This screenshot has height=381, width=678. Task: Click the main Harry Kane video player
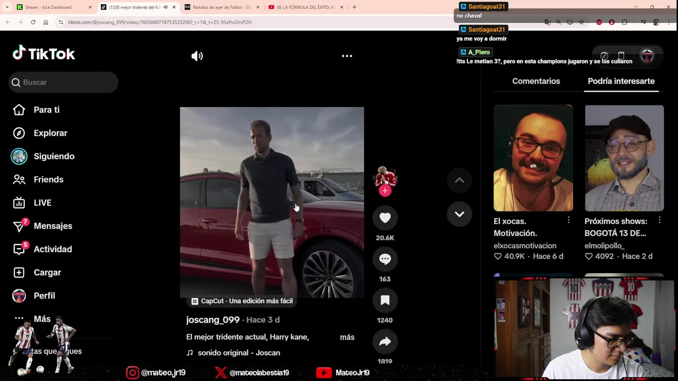(272, 202)
